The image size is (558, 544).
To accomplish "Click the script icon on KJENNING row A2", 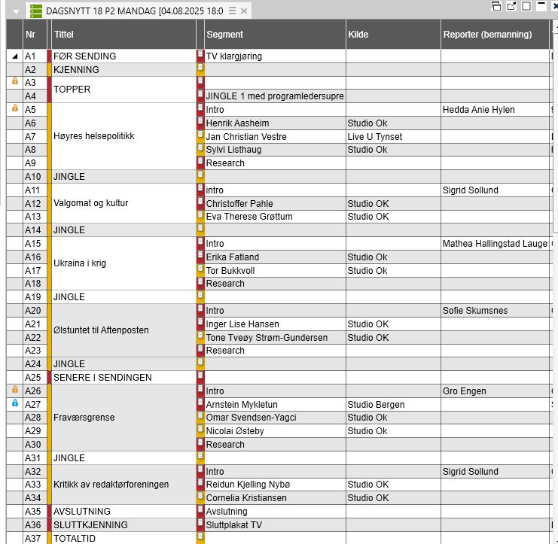I will click(x=200, y=68).
